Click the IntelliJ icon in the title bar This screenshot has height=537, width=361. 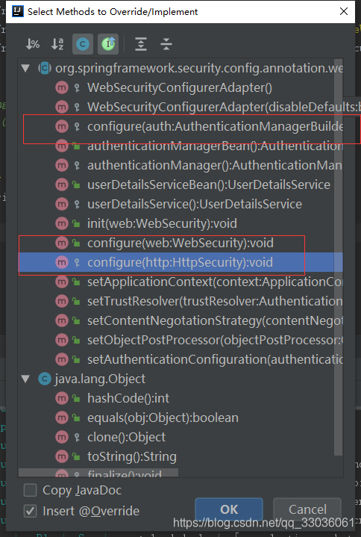pyautogui.click(x=17, y=11)
